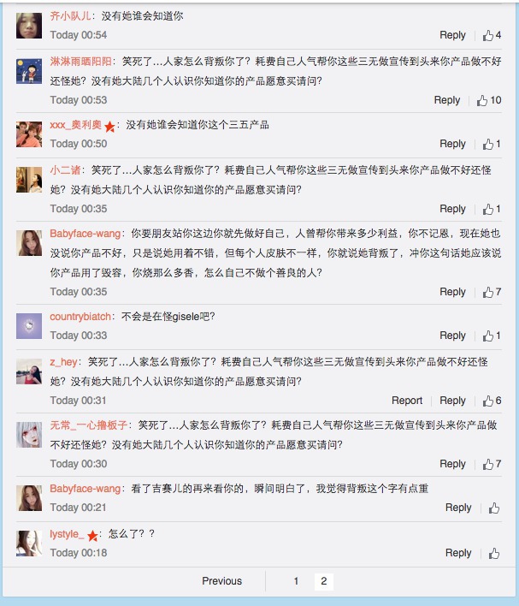The width and height of the screenshot is (519, 606).
Task: Report z_hey's comment
Action: pyautogui.click(x=407, y=401)
